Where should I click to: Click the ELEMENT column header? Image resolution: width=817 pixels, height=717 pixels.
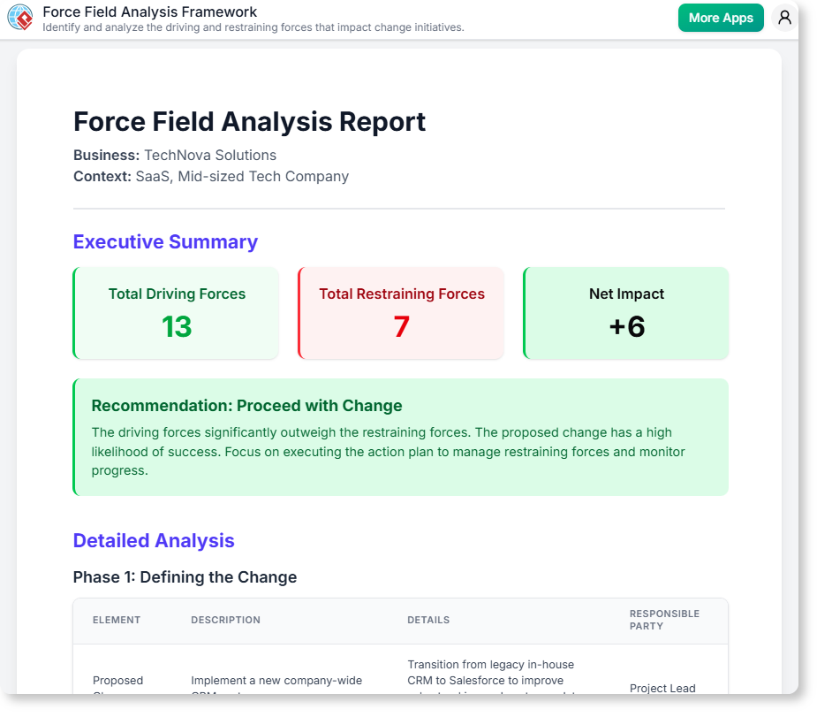[x=117, y=620]
